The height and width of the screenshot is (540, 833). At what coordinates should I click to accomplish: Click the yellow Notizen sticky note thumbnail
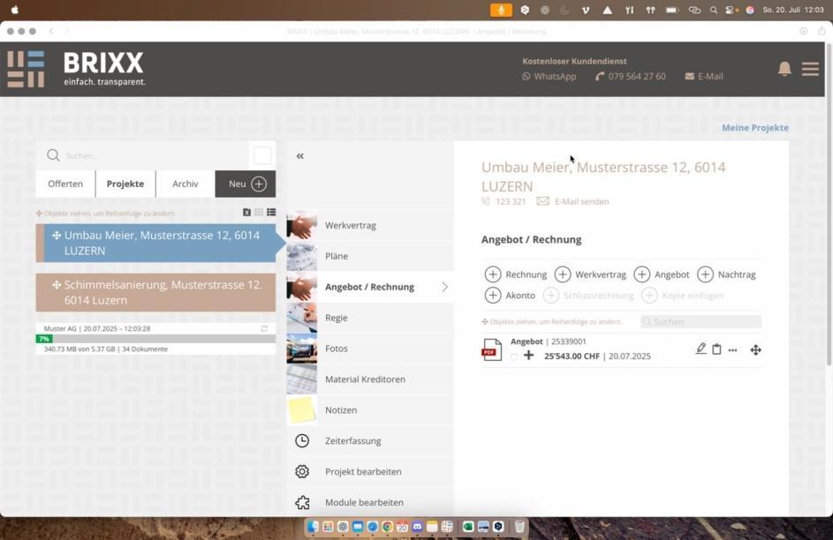coord(302,410)
